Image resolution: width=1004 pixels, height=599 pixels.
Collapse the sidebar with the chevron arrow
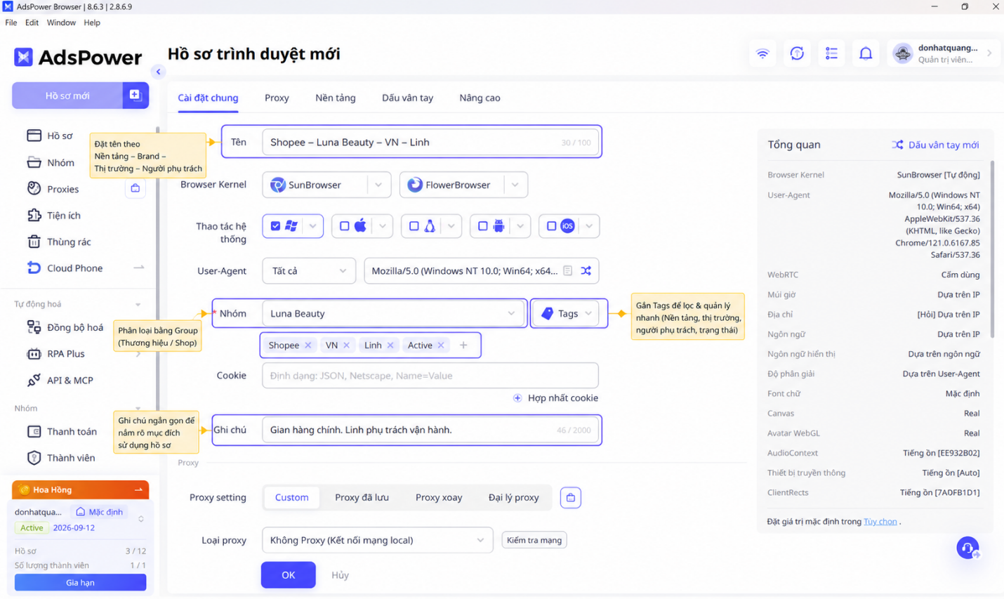[x=159, y=72]
